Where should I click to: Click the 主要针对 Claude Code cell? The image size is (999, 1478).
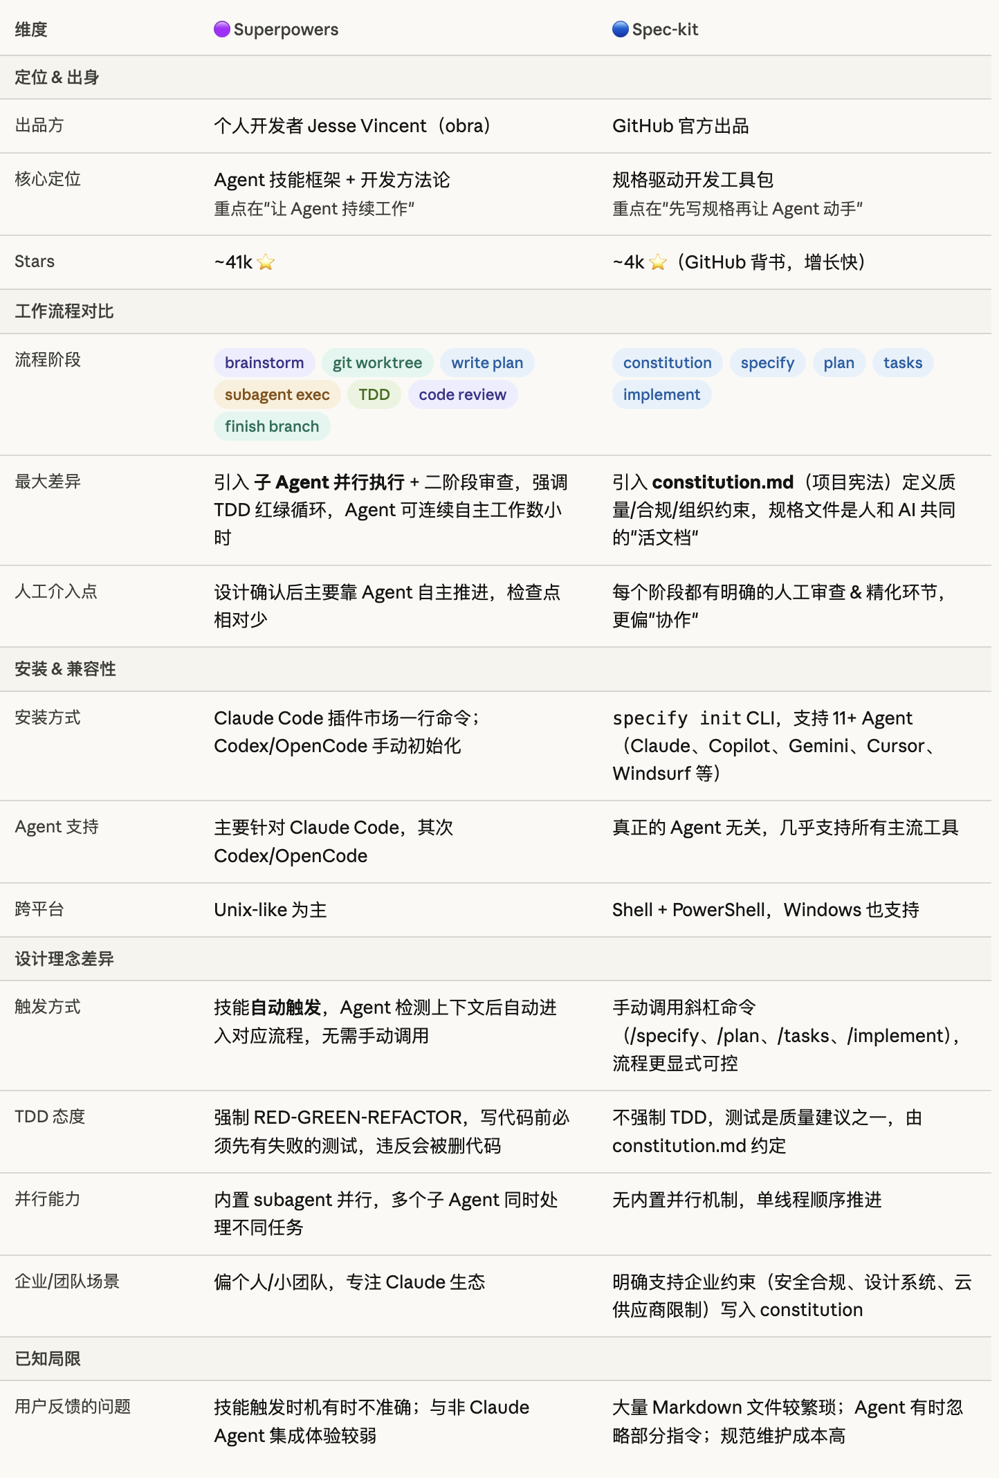[x=333, y=841]
